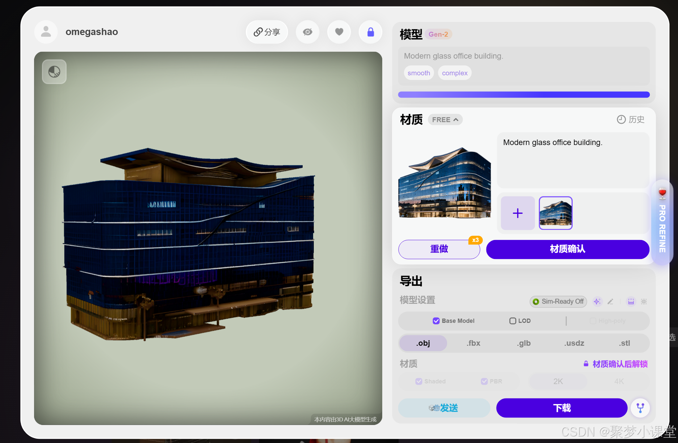Toggle the crossed-eye visibility button
This screenshot has width=678, height=443.
[x=308, y=32]
